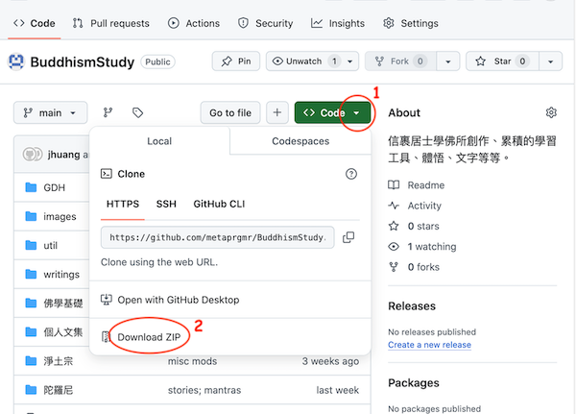Click the Public visibility badge
This screenshot has width=576, height=414.
tap(157, 61)
